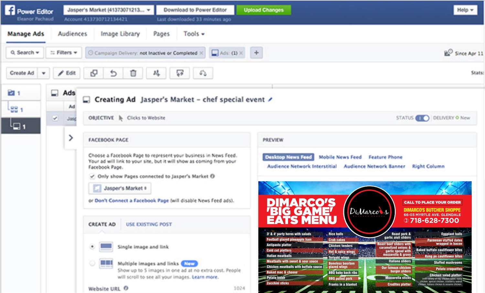Show the Audience Network Interstitial preview
The width and height of the screenshot is (485, 293).
(x=302, y=166)
